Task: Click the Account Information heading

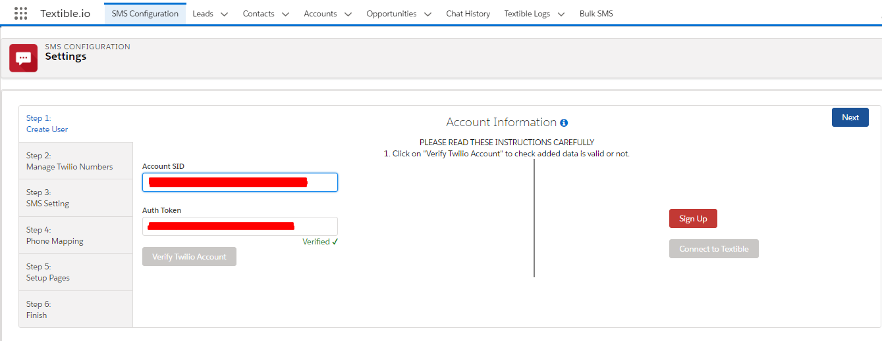Action: 501,122
